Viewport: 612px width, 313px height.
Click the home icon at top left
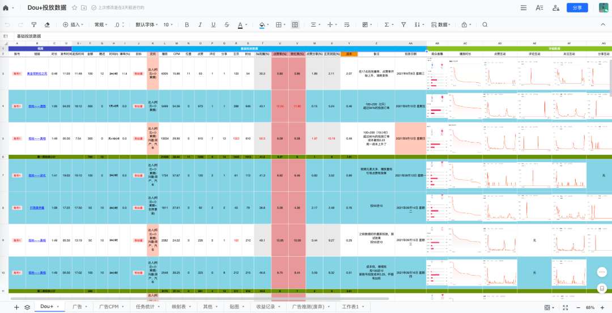tap(6, 8)
